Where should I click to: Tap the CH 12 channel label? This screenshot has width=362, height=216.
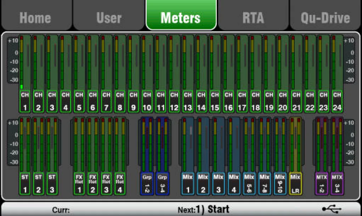(x=174, y=102)
